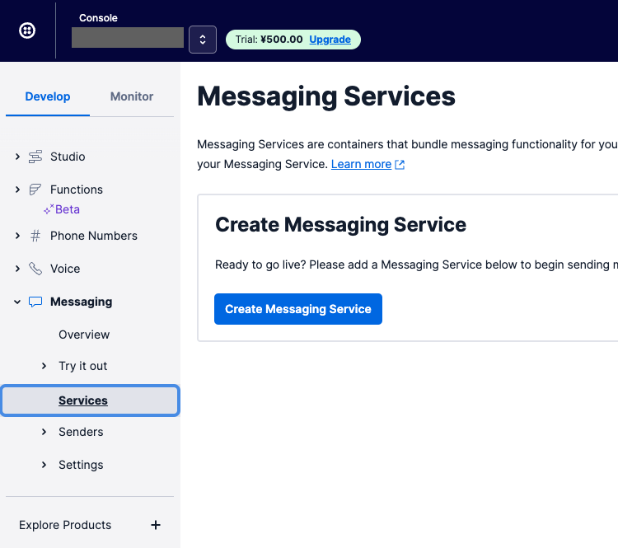Click the external link icon after Learn more
618x548 pixels.
tap(400, 165)
